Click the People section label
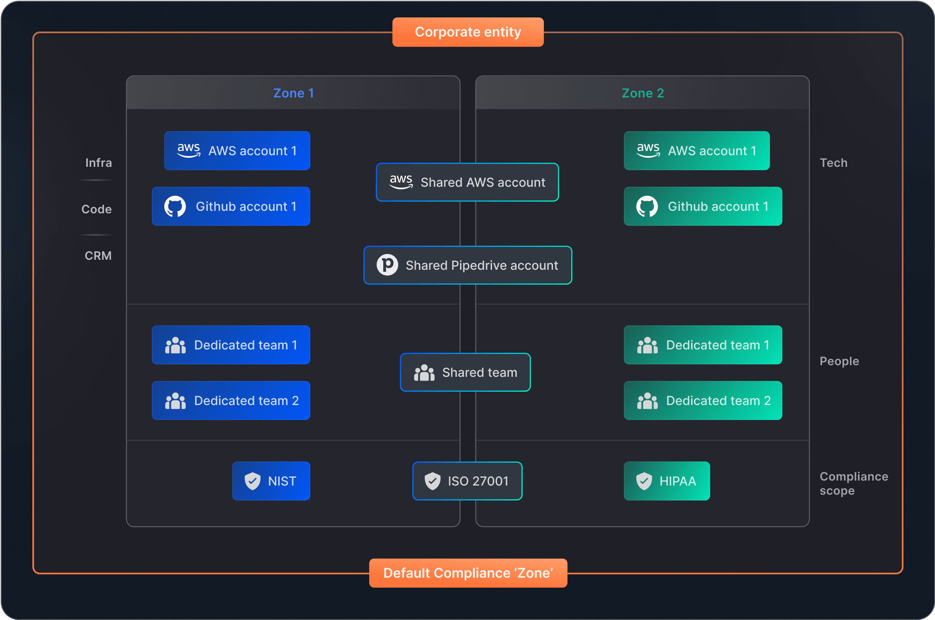Screen dimensions: 935x620 (840, 361)
